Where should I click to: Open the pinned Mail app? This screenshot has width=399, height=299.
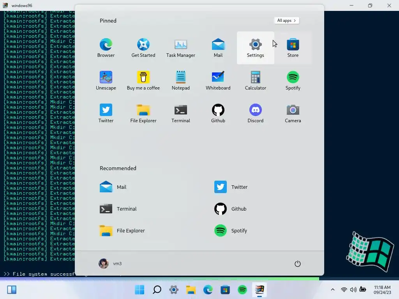[218, 48]
